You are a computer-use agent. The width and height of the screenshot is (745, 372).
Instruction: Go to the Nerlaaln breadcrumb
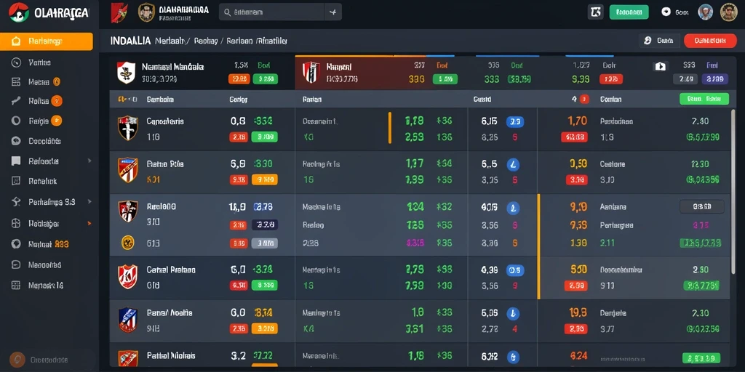170,41
